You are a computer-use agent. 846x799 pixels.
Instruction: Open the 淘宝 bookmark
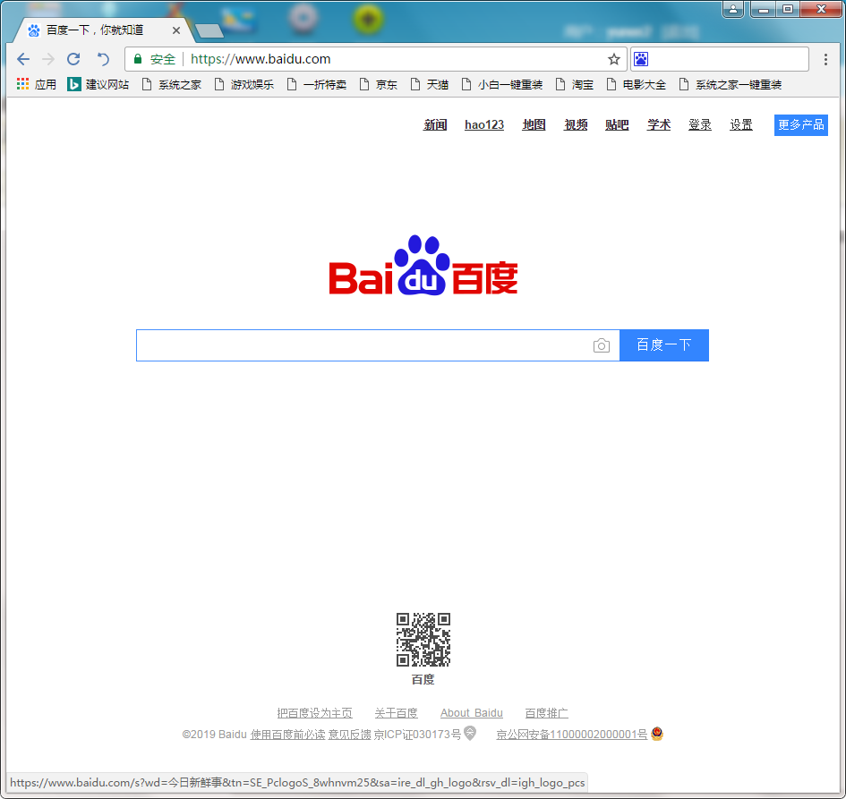(x=575, y=84)
